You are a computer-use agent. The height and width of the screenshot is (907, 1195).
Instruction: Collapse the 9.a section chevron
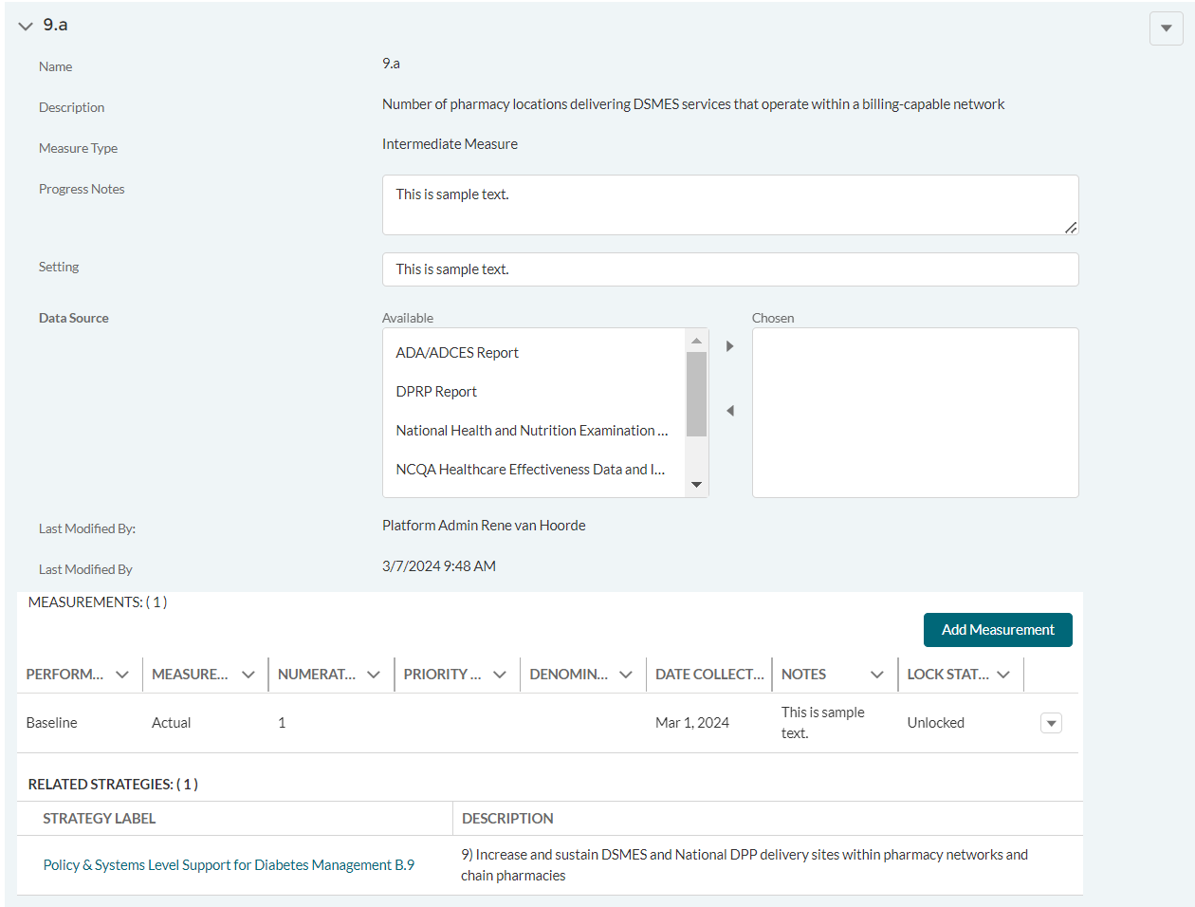click(x=26, y=27)
